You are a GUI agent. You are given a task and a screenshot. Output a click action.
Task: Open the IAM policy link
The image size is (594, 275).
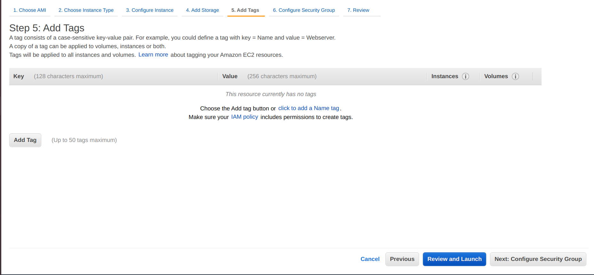(244, 117)
